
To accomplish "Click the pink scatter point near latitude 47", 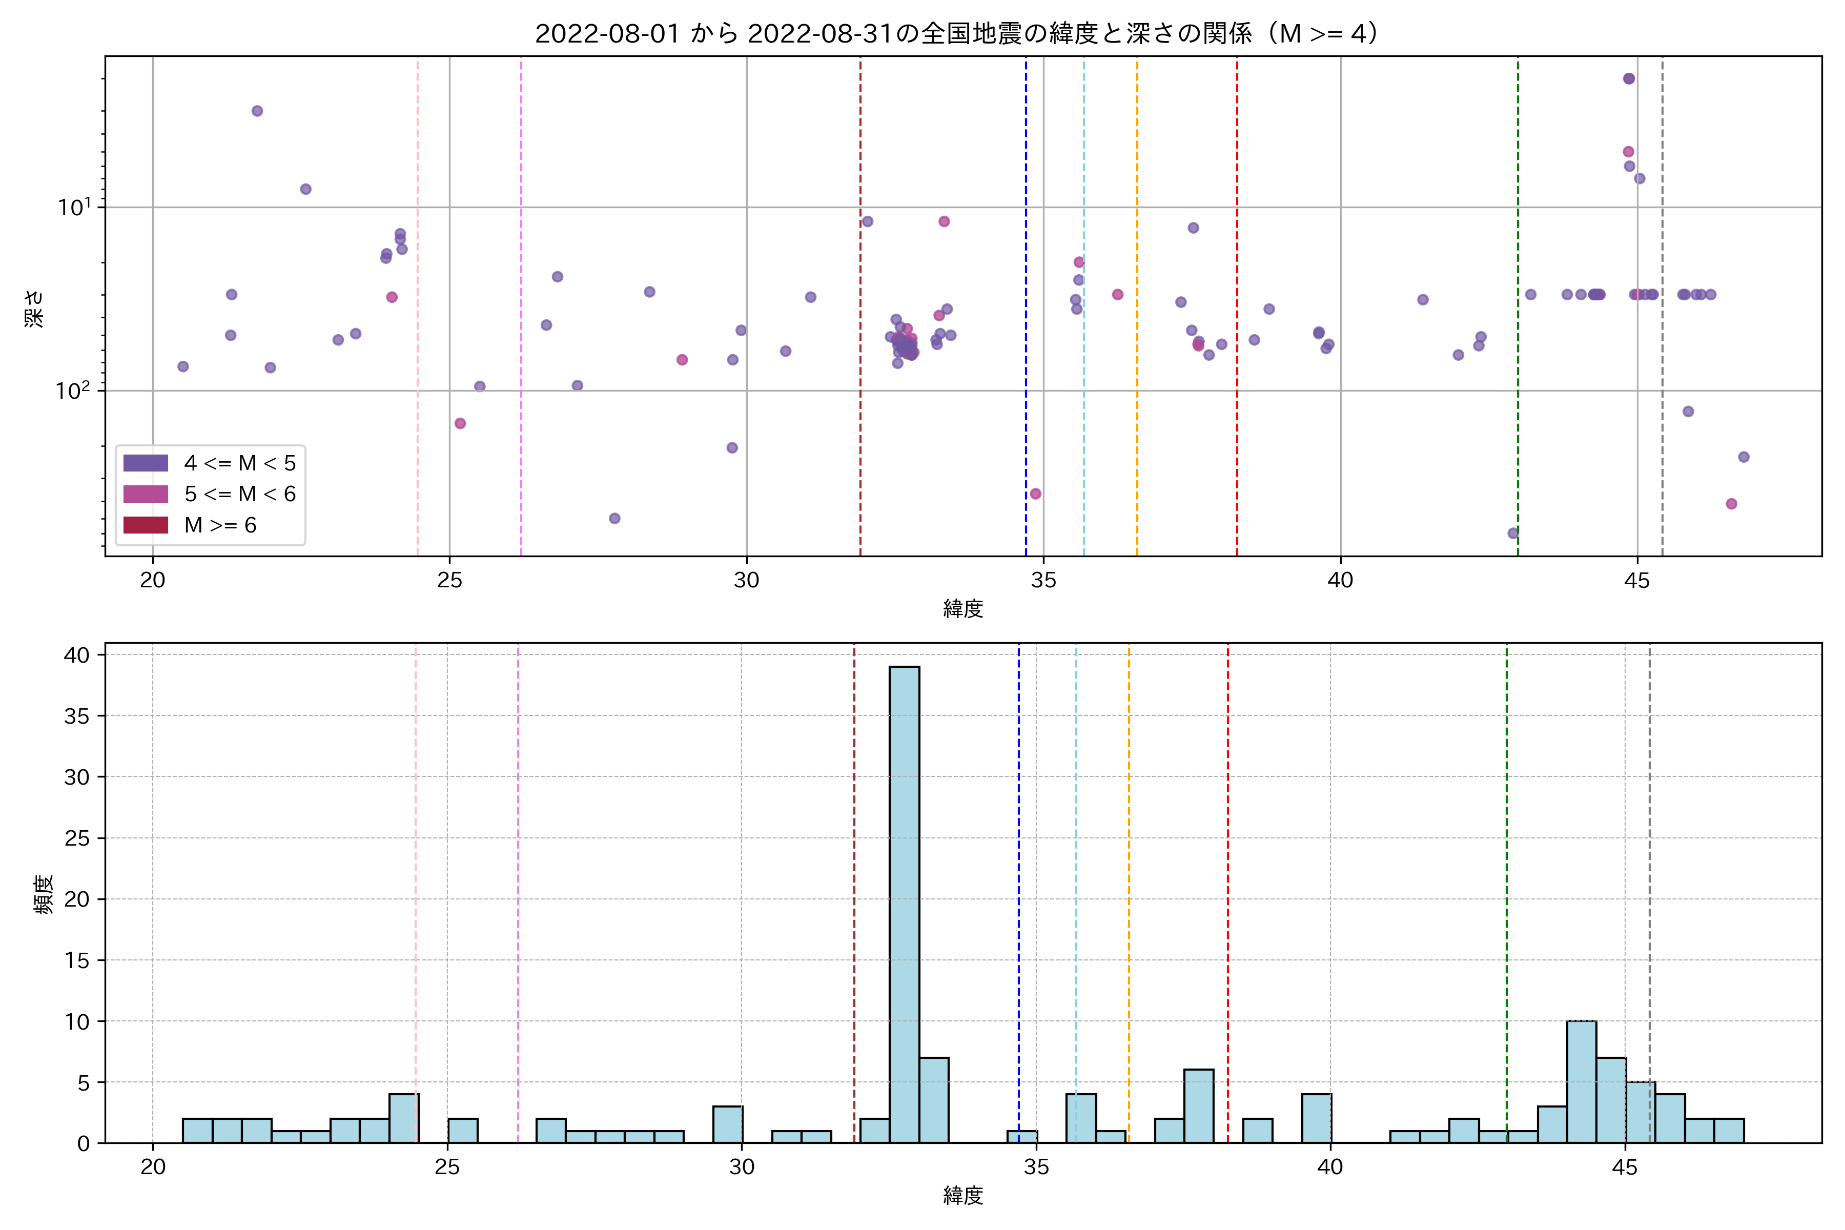I will (1731, 504).
